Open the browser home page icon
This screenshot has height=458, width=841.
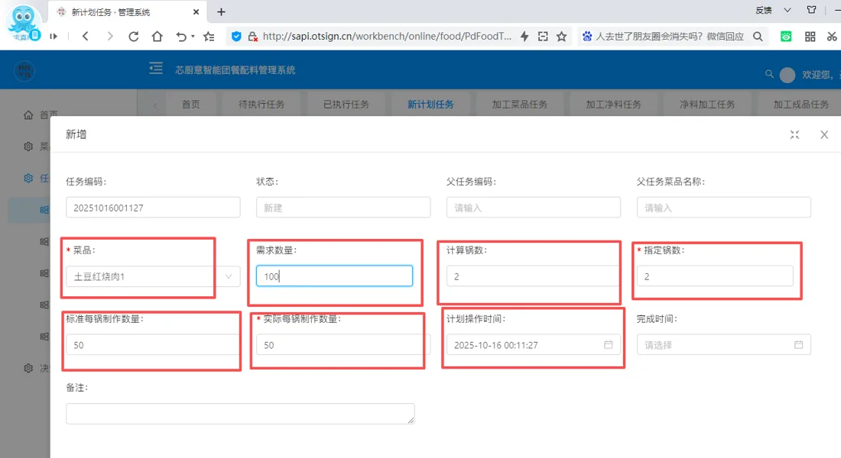pos(157,37)
